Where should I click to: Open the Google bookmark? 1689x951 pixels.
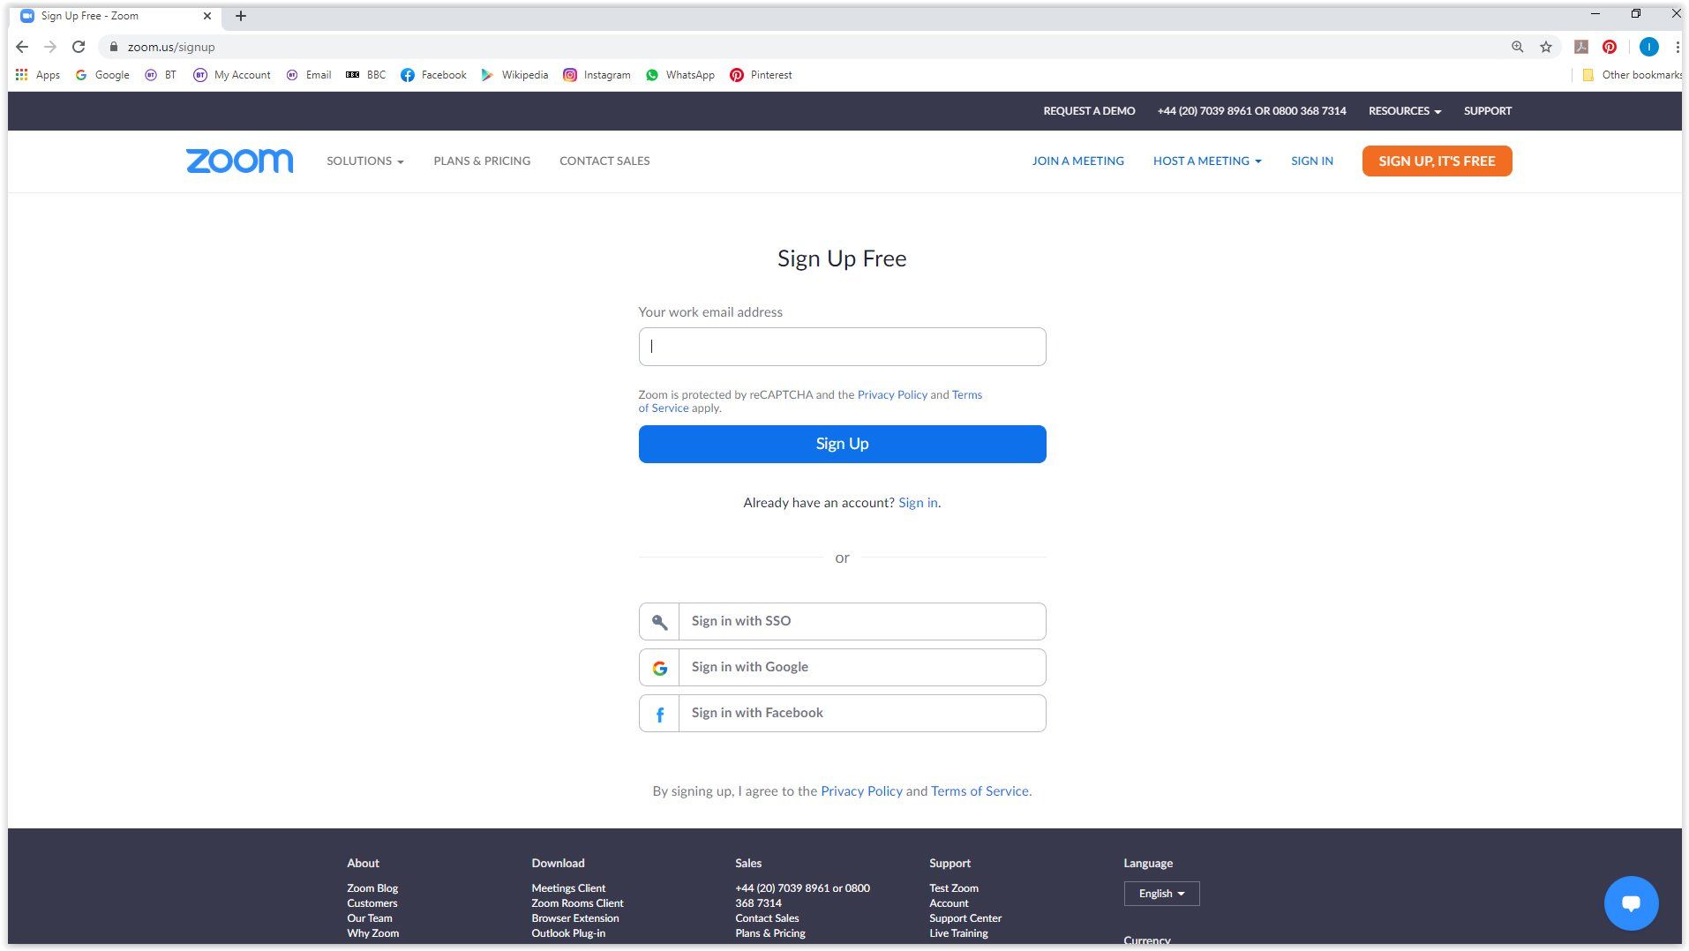[x=102, y=75]
